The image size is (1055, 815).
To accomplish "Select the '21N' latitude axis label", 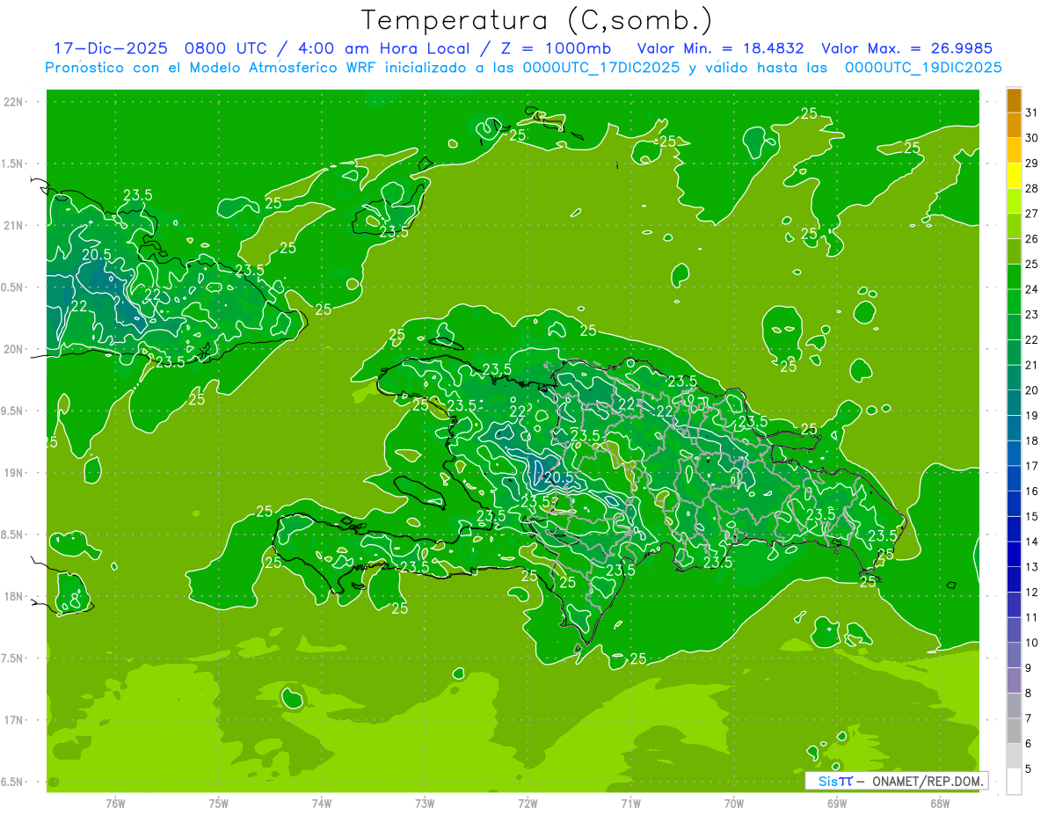I will pos(14,225).
